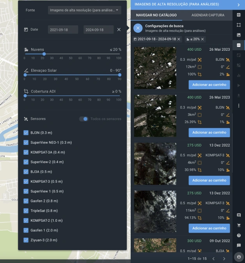The width and height of the screenshot is (245, 263).
Task: Click the Nuvens cloud cover slider handle
Action: coord(44,54)
